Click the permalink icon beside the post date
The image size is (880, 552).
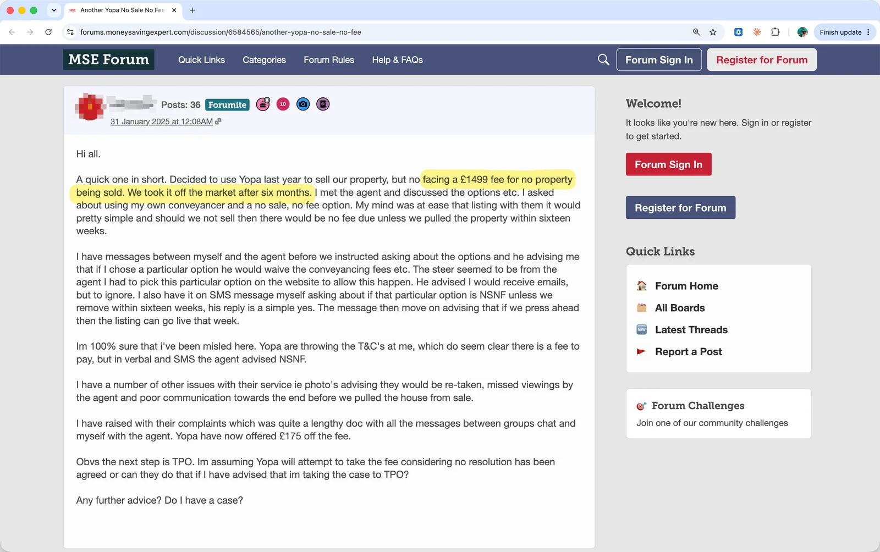[x=218, y=122]
